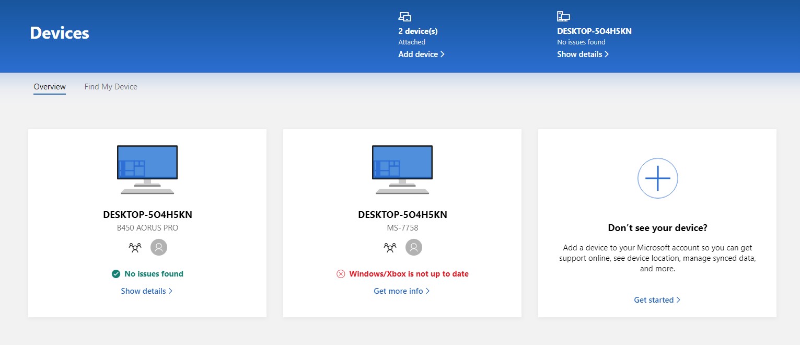Select the family group icon under B450 AORUS PRO
Screen dimensions: 800x345
pos(135,247)
